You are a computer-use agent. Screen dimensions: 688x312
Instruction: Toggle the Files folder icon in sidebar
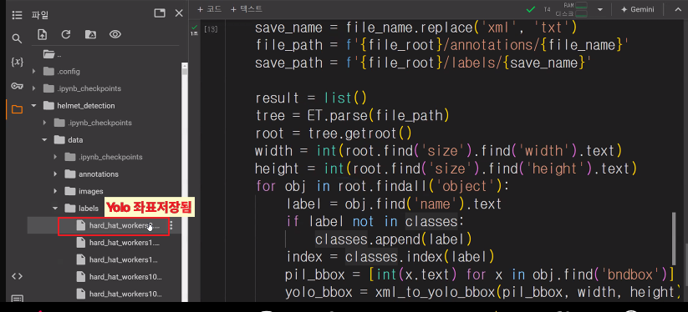point(17,109)
